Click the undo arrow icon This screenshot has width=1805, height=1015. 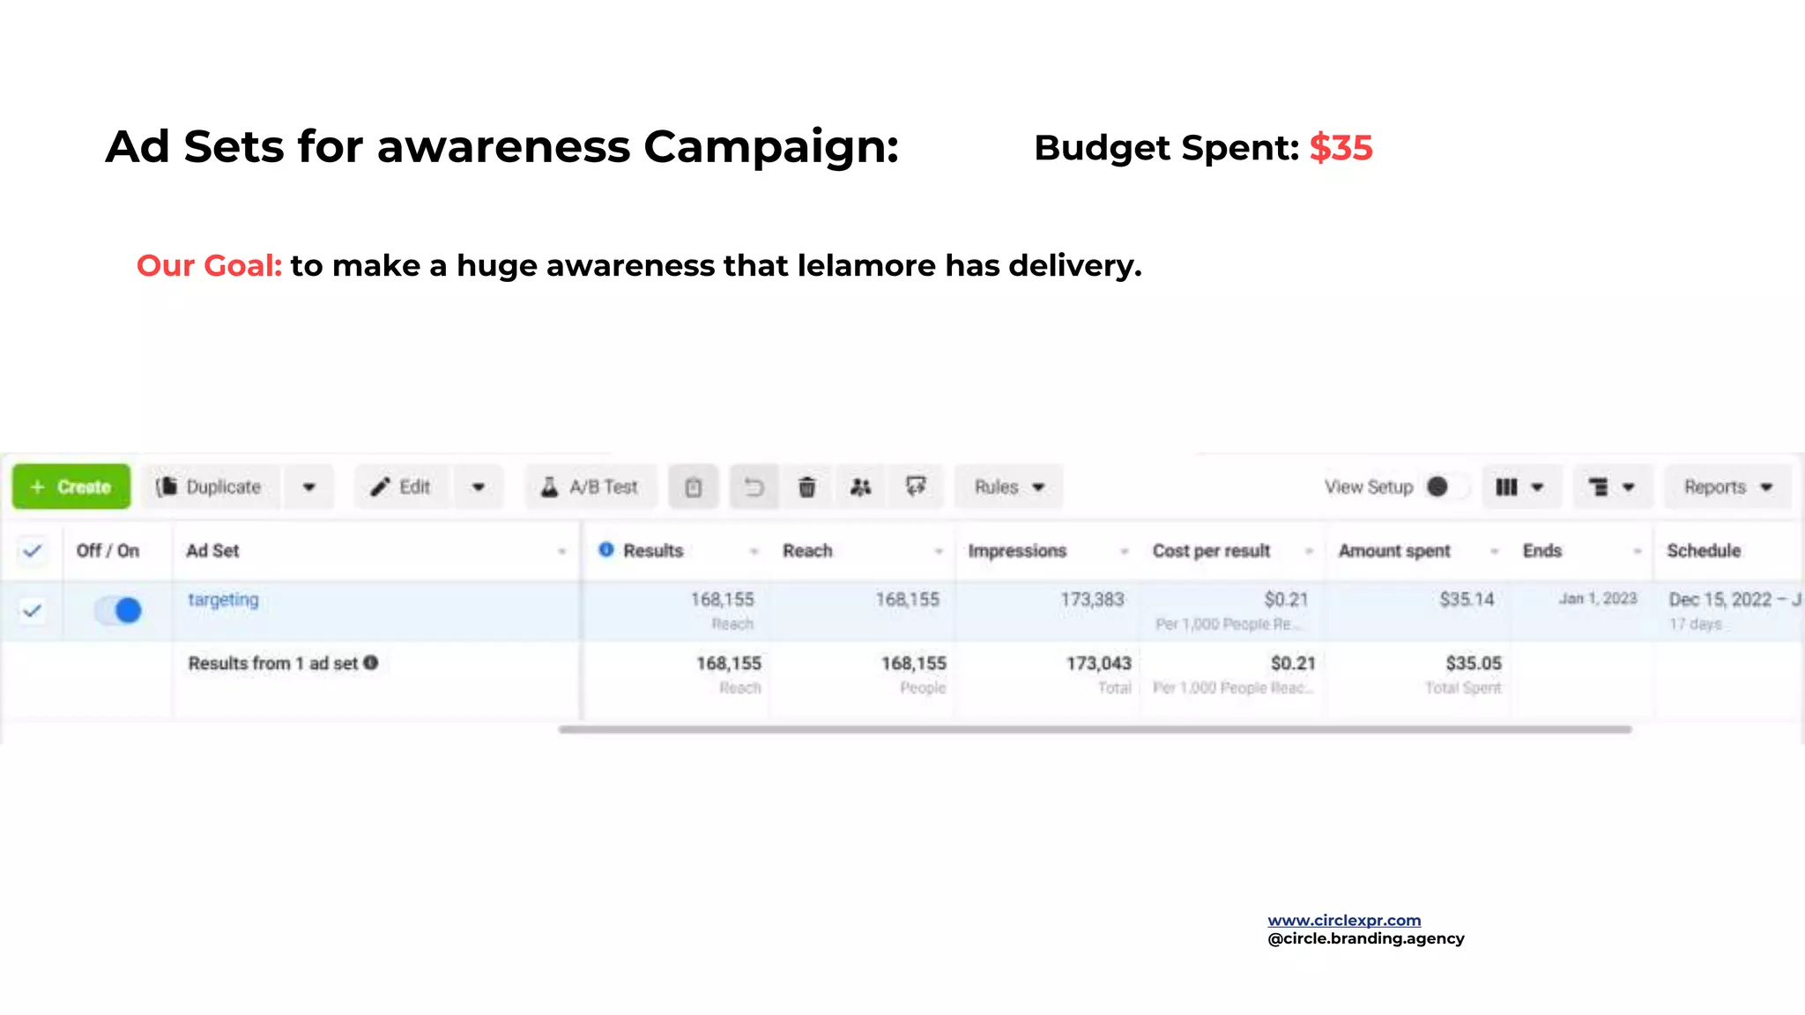click(x=754, y=487)
